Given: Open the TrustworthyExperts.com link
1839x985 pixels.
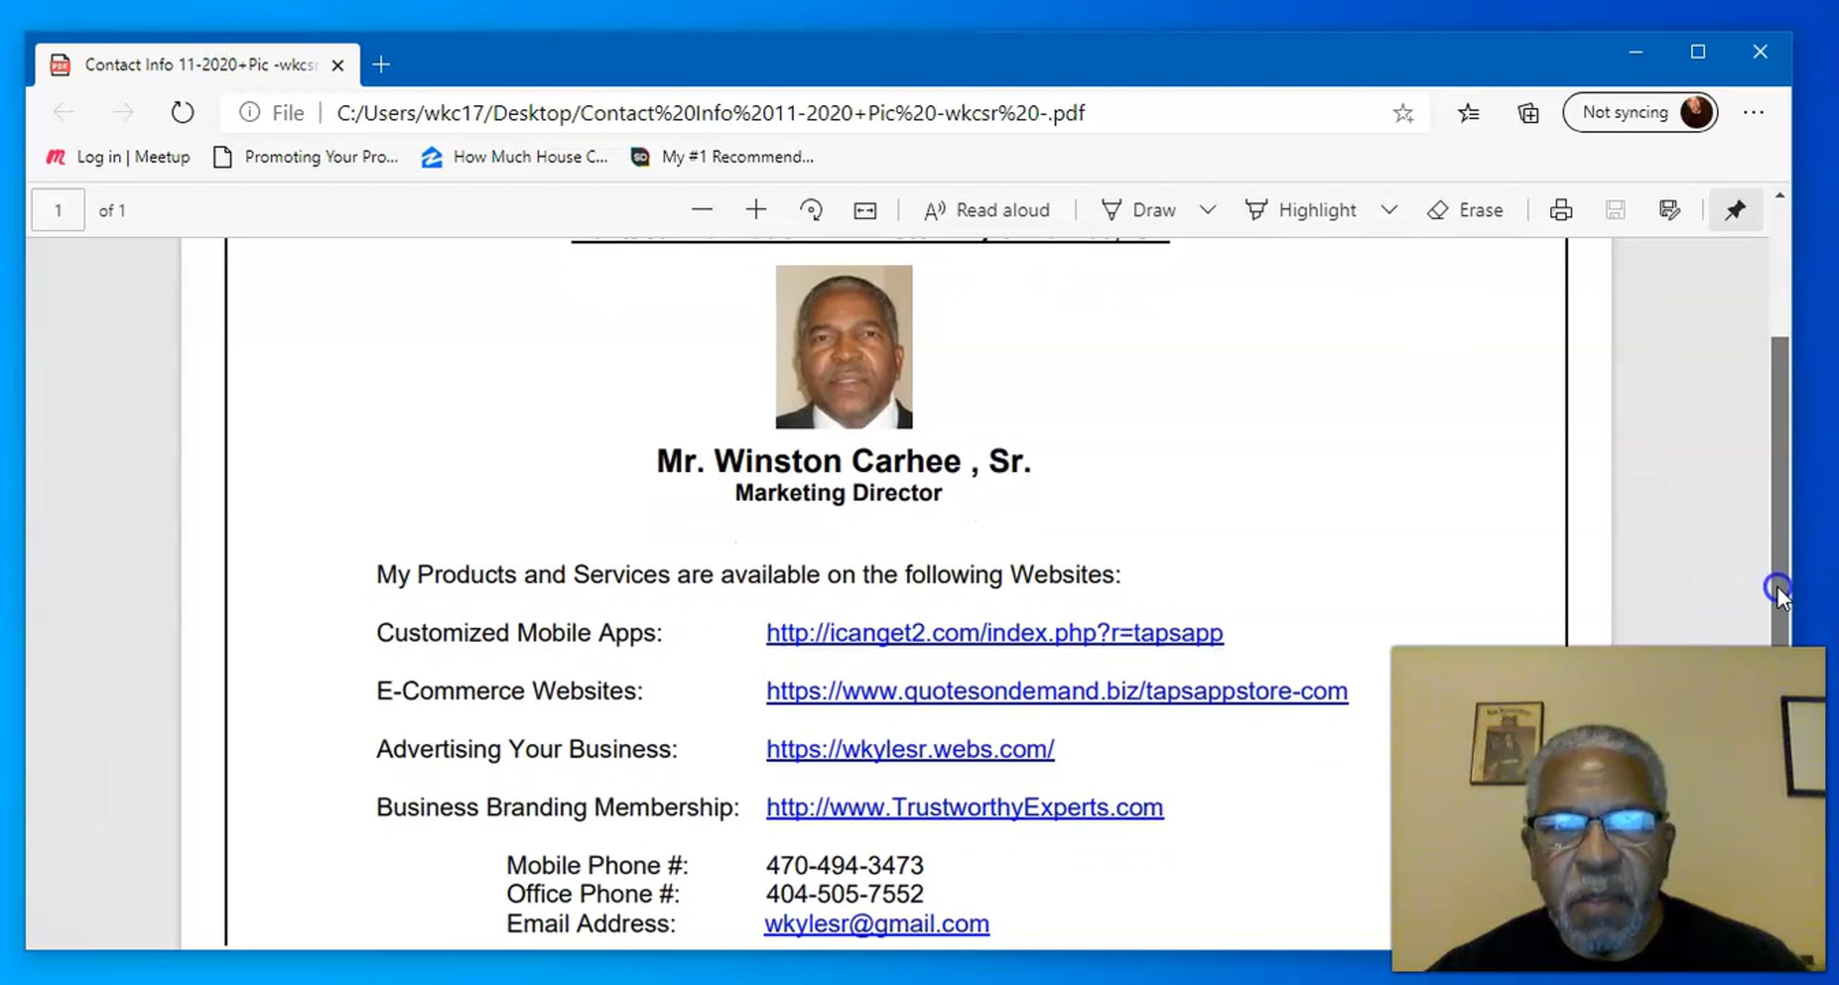Looking at the screenshot, I should point(964,807).
